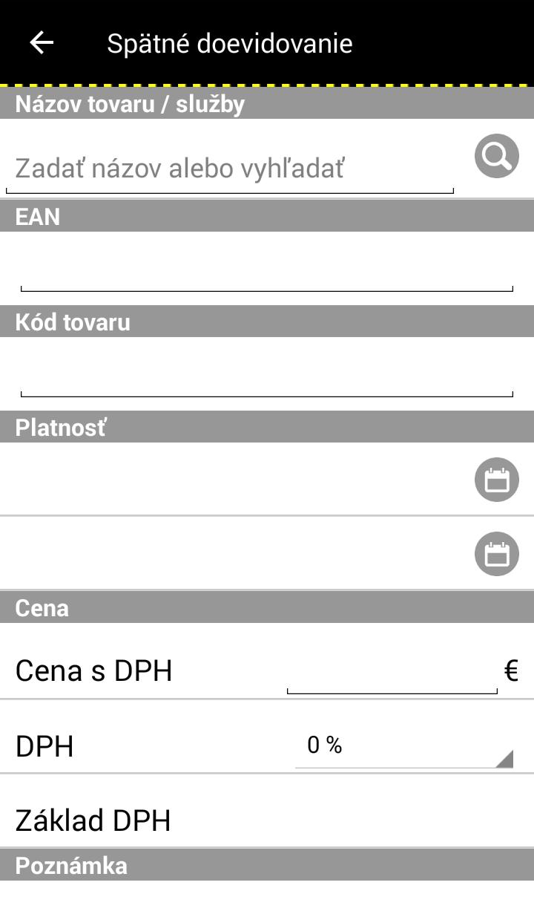Focus the 'Zadať názov alebo vyhľadať' field
The width and height of the screenshot is (534, 914).
[230, 168]
